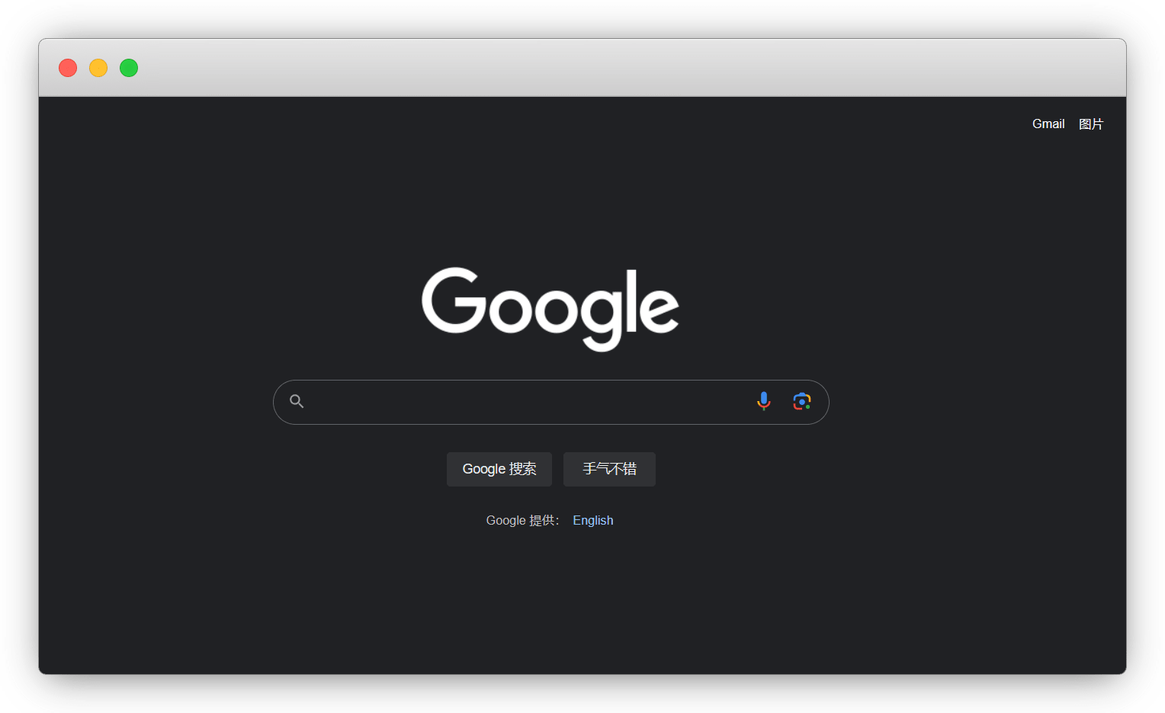Screen dimensions: 1165x713
Task: Open the Gmail link
Action: [x=1048, y=124]
